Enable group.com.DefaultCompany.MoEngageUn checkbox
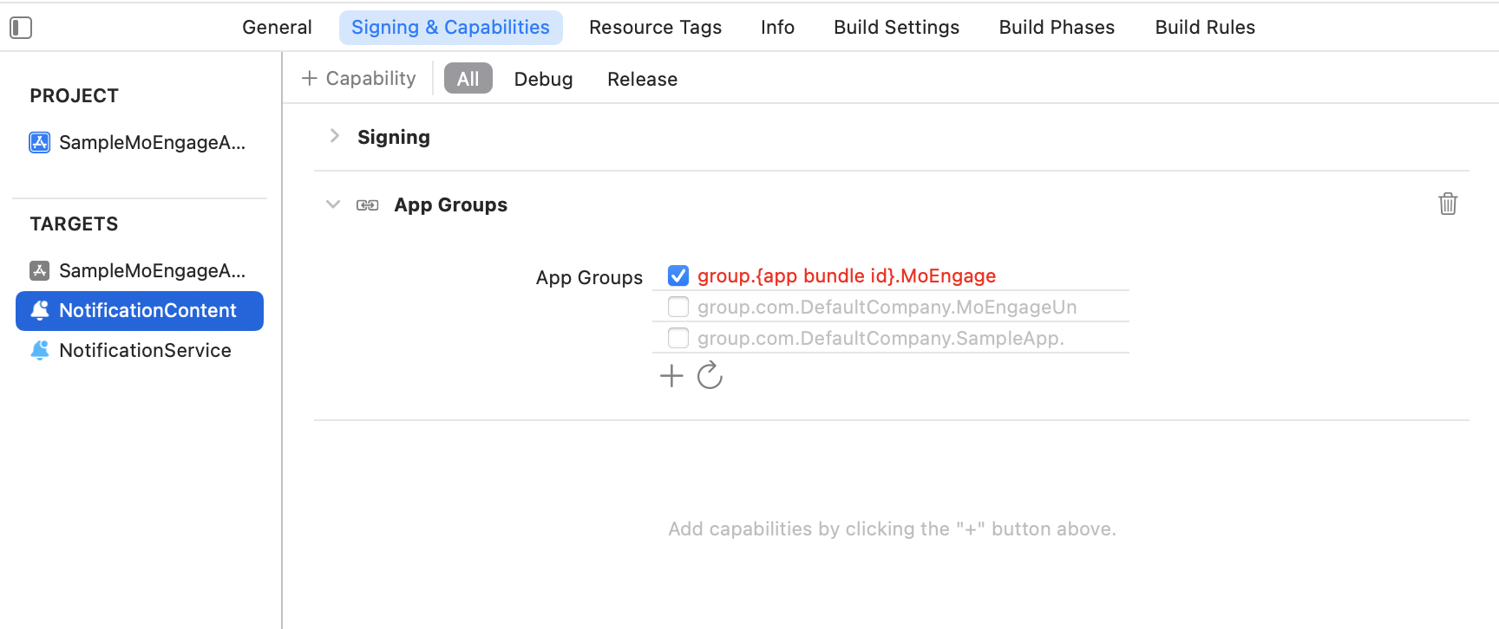The image size is (1499, 629). [x=678, y=307]
